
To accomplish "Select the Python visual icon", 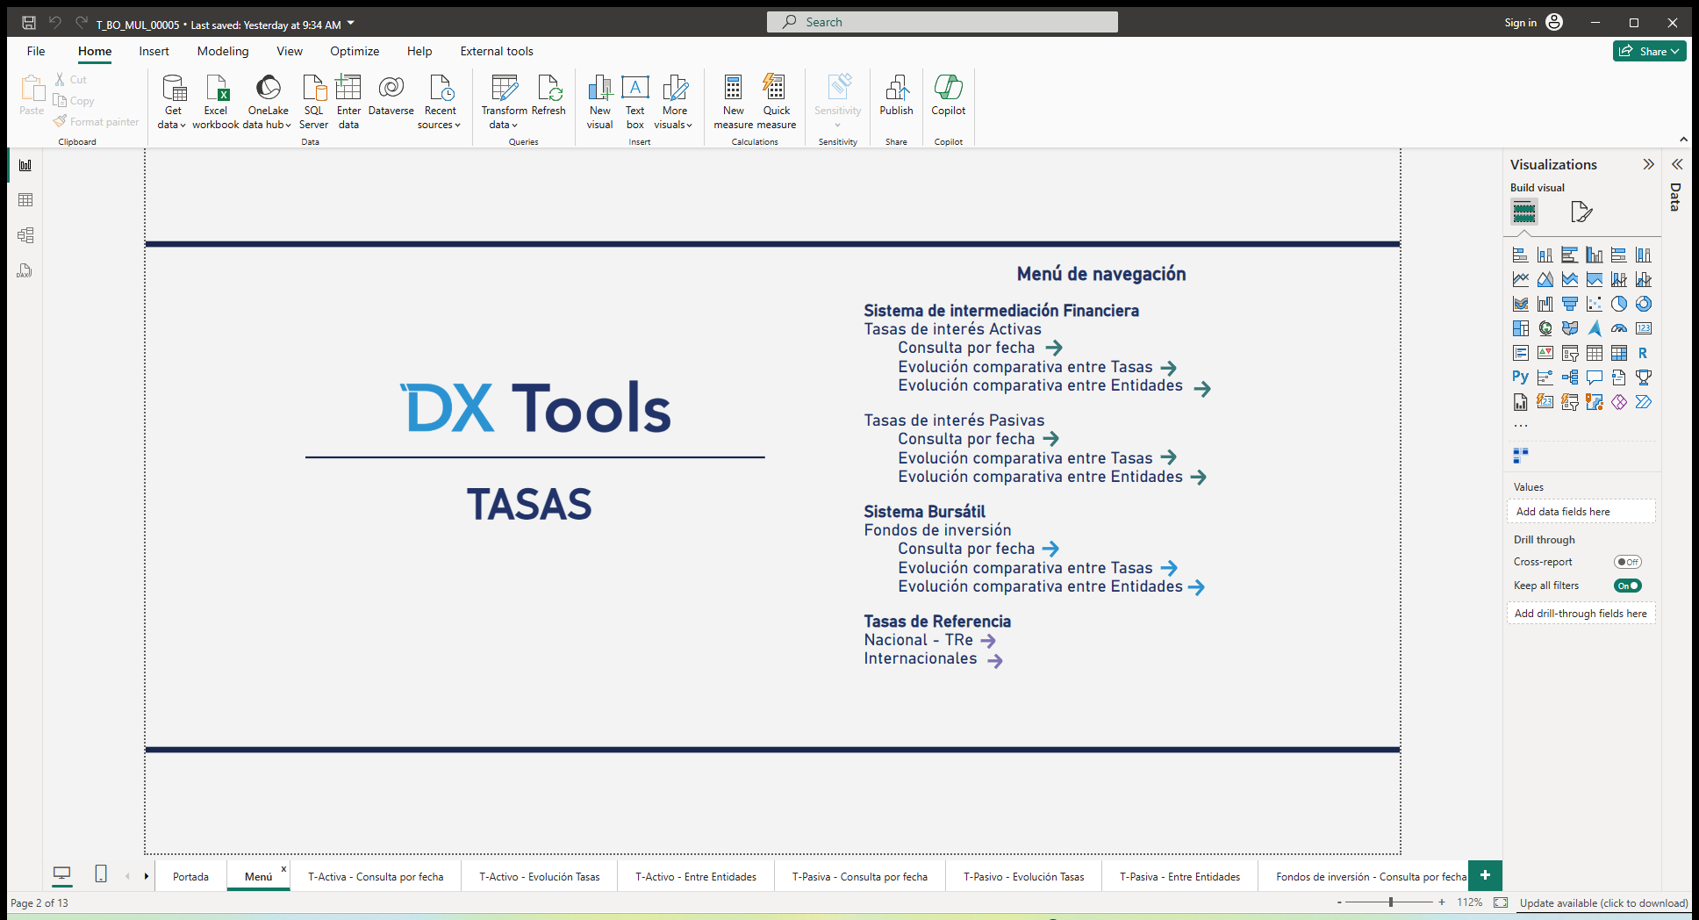I will pyautogui.click(x=1520, y=377).
